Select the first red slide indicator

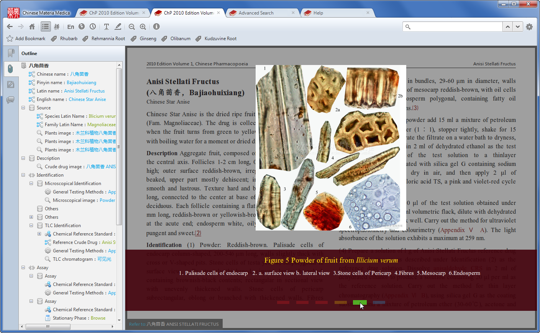tap(283, 302)
